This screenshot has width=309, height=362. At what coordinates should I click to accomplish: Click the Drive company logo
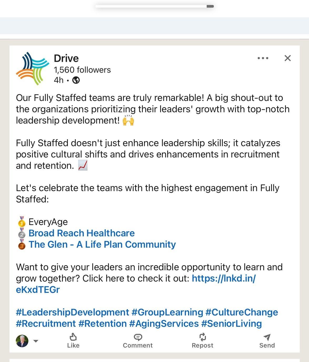[x=33, y=68]
